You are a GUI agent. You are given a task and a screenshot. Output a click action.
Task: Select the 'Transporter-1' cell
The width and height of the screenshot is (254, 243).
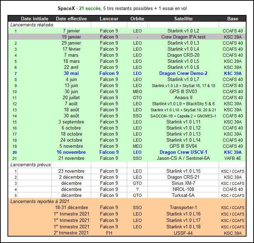183,207
